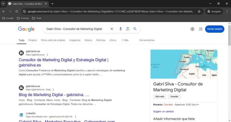Clear the search query with X
Viewport: 231px width, 122px height.
pyautogui.click(x=112, y=29)
